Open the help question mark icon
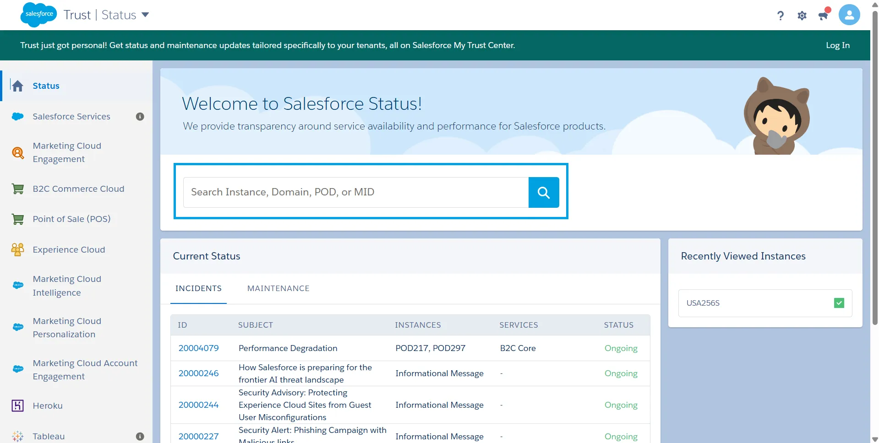This screenshot has height=443, width=879. (x=781, y=16)
